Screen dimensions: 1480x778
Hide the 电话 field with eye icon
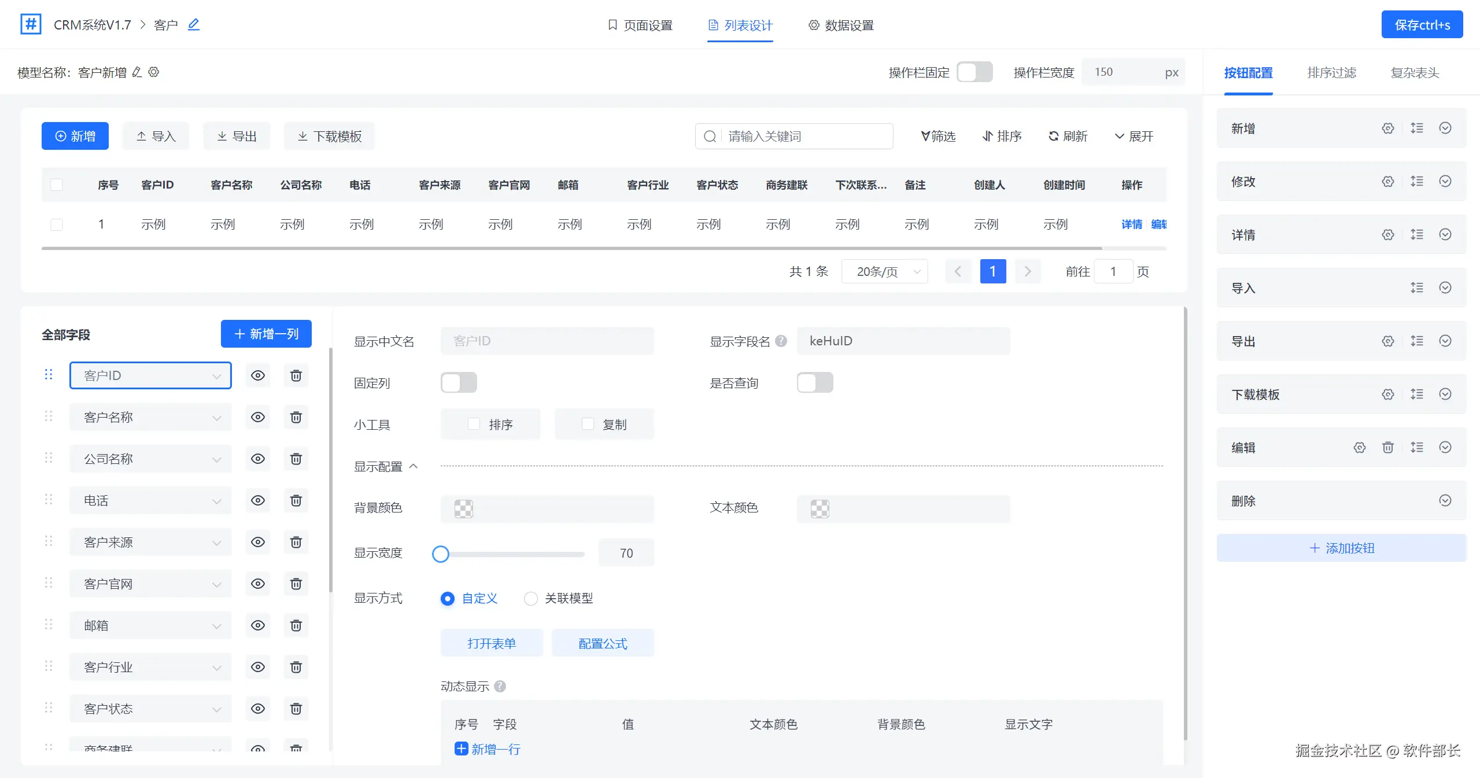click(x=258, y=500)
